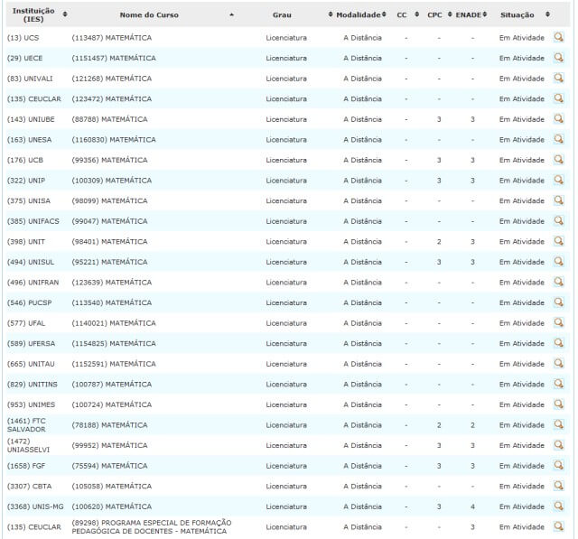Select institution cell (322) UNIP

(x=26, y=181)
